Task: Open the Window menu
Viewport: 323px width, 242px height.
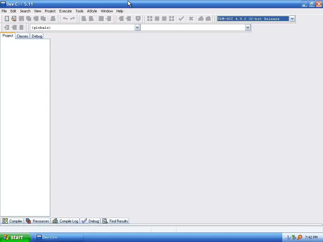Action: pyautogui.click(x=107, y=11)
